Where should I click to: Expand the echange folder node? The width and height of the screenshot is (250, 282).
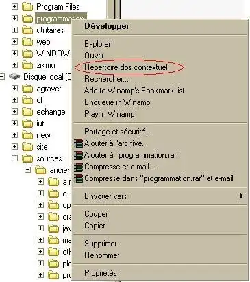(x=14, y=111)
